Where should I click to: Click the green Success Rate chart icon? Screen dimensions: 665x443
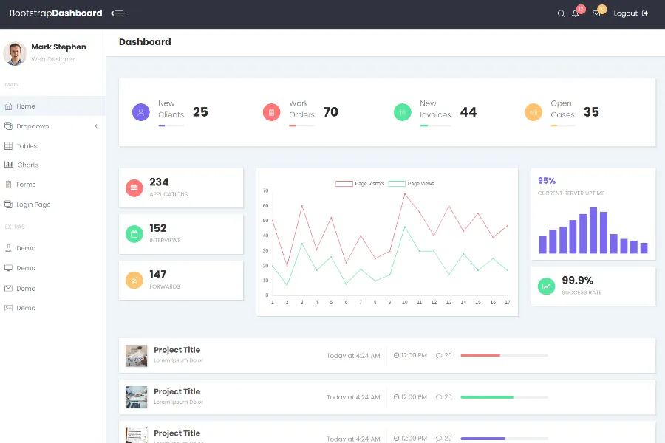pyautogui.click(x=546, y=286)
